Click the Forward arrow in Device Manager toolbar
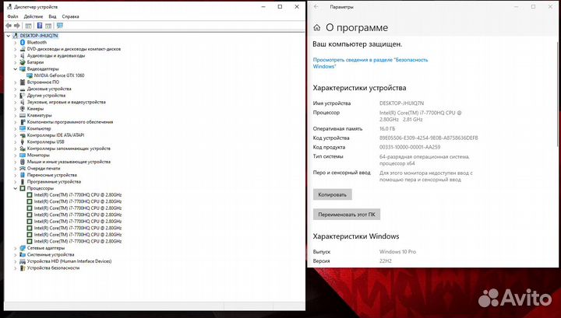The height and width of the screenshot is (318, 561). coord(17,26)
